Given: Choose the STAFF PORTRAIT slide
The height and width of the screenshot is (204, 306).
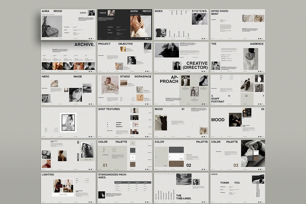Looking at the screenshot, I should pos(238,90).
